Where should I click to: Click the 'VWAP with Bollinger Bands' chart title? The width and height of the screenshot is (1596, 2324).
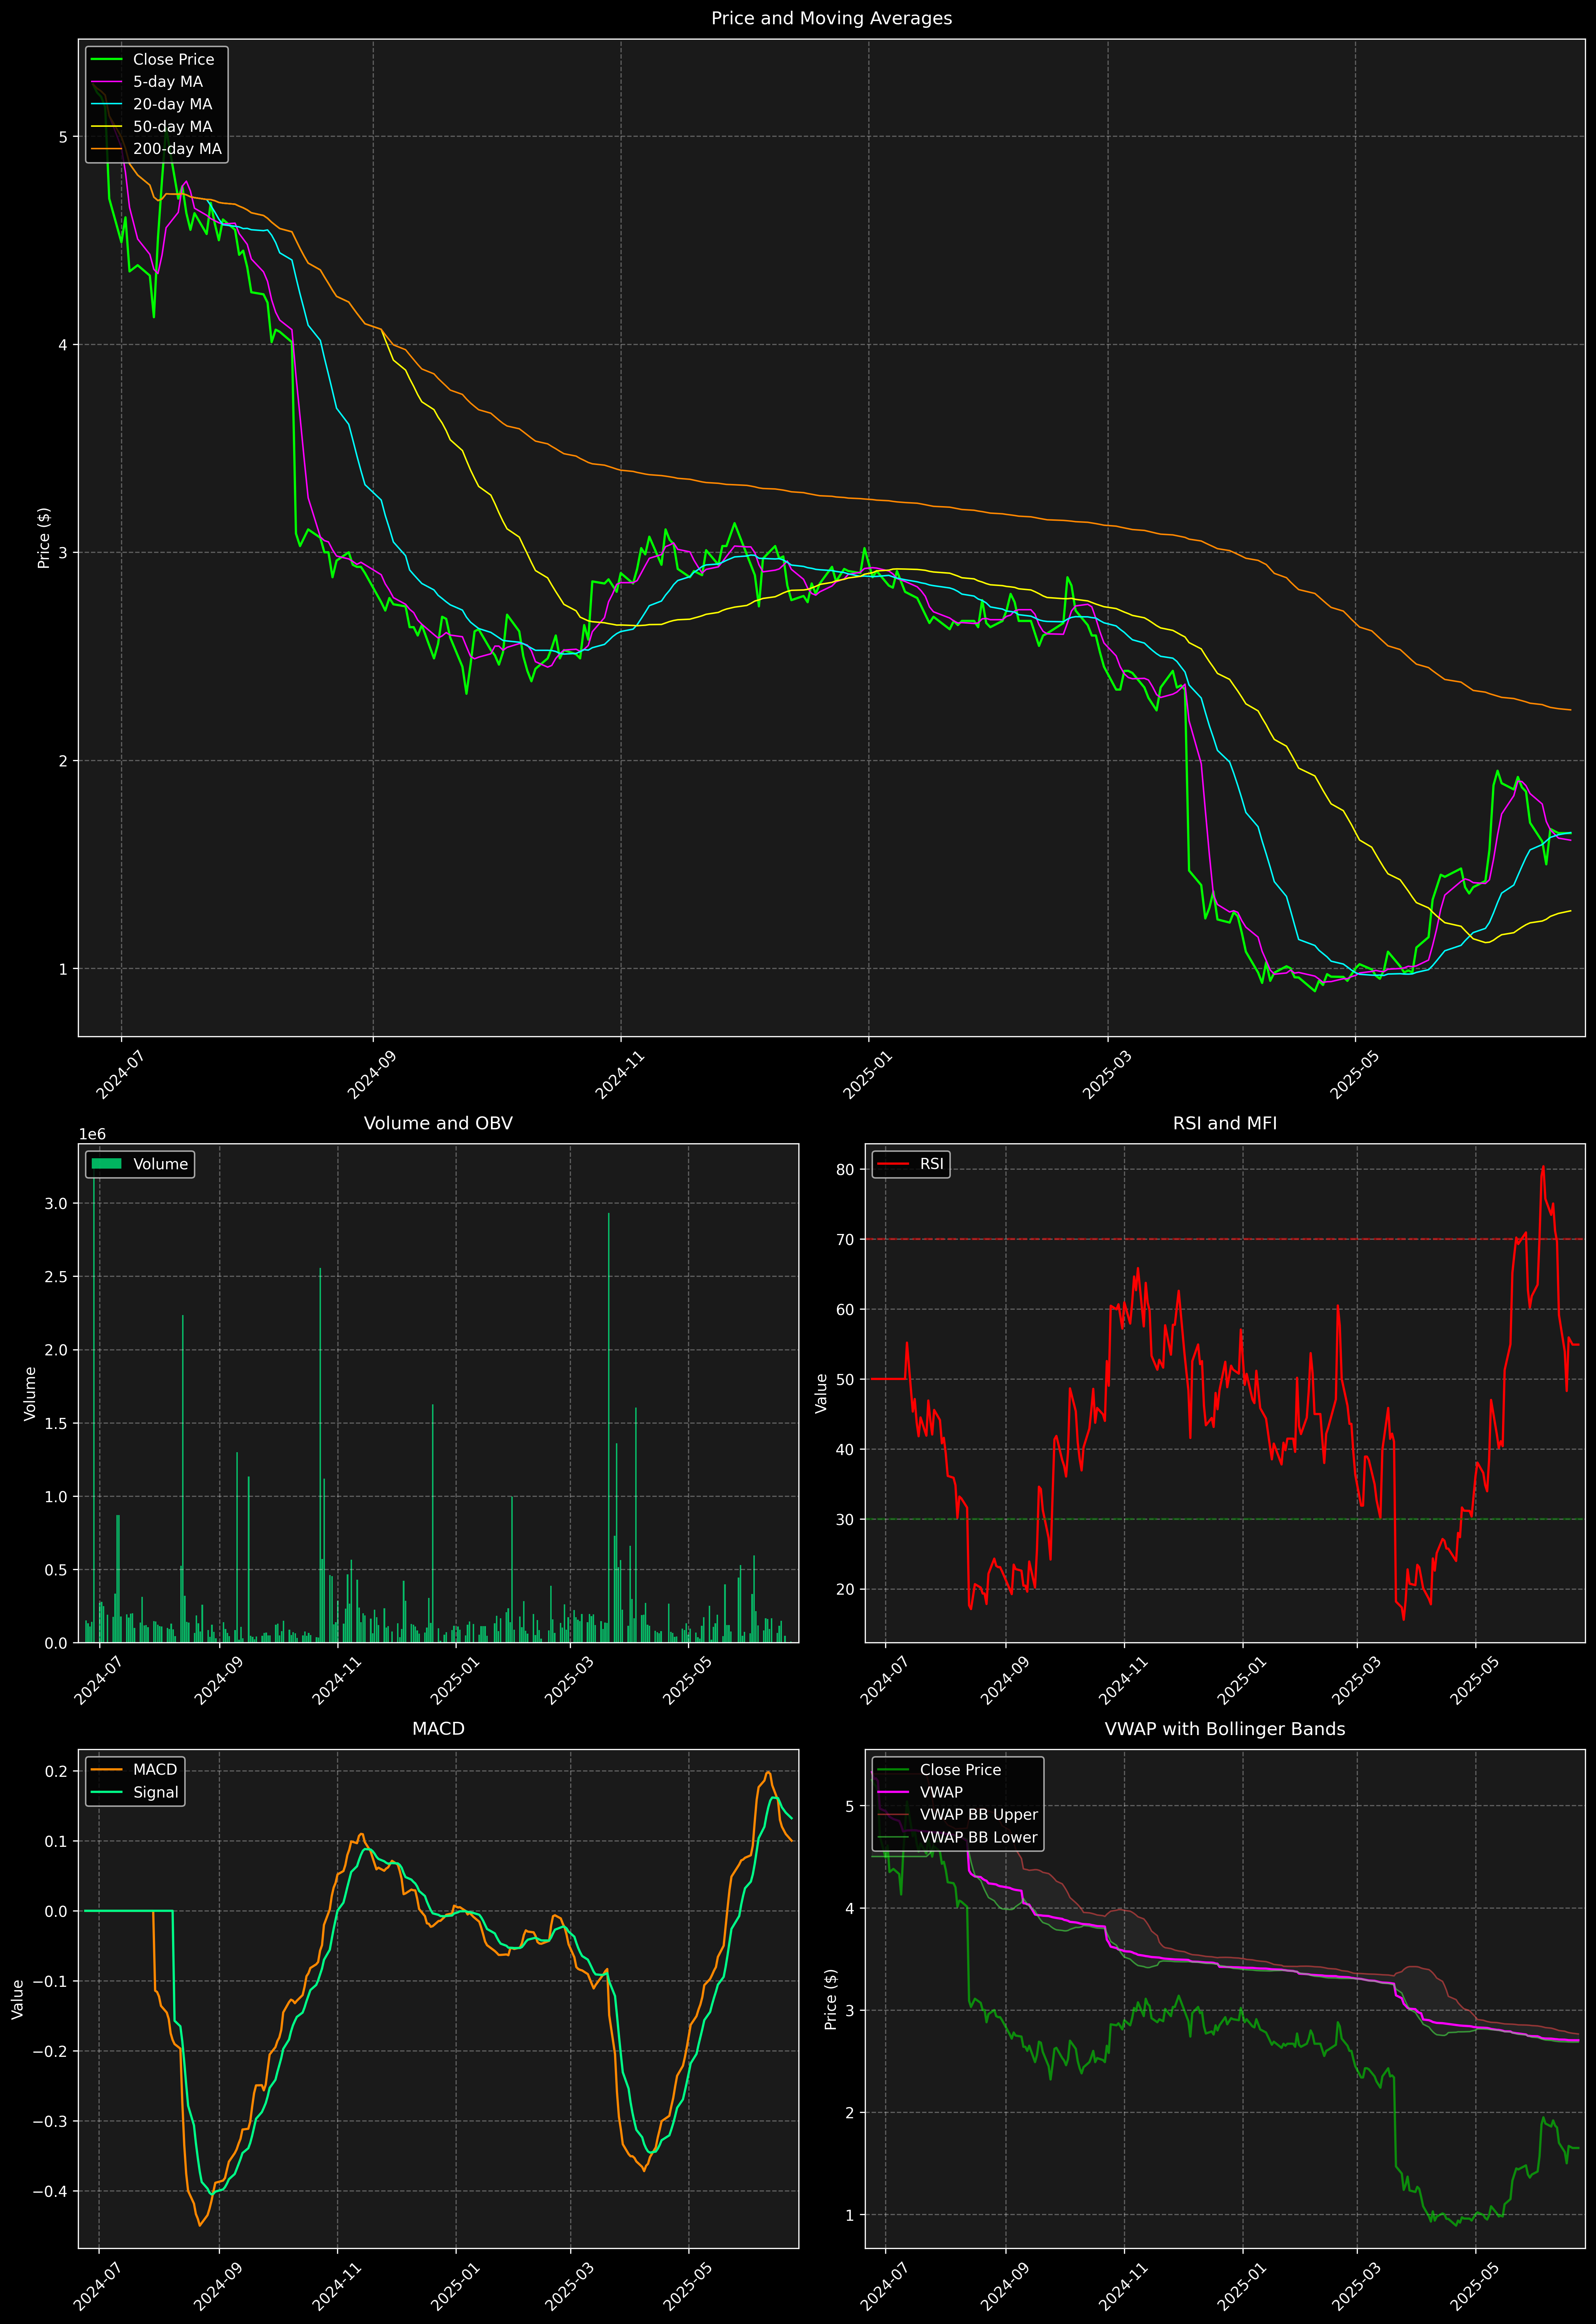pyautogui.click(x=1225, y=1729)
